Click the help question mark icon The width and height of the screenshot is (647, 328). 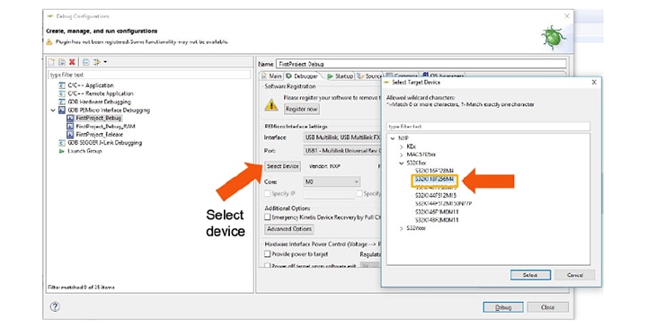tap(55, 306)
